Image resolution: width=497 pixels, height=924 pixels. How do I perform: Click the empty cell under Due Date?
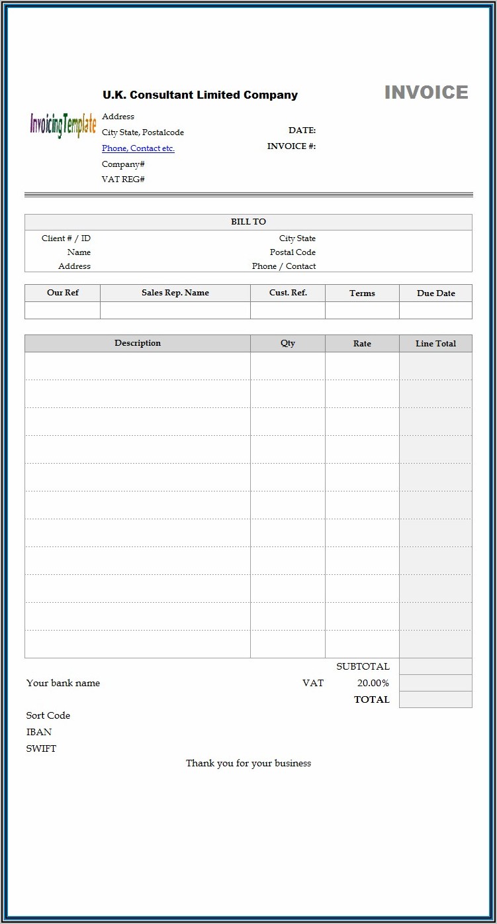tap(435, 311)
